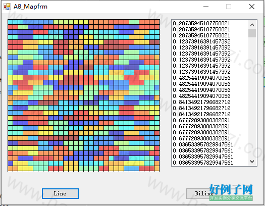
Task: Click the list scrollbar up arrow
Action: [252, 25]
